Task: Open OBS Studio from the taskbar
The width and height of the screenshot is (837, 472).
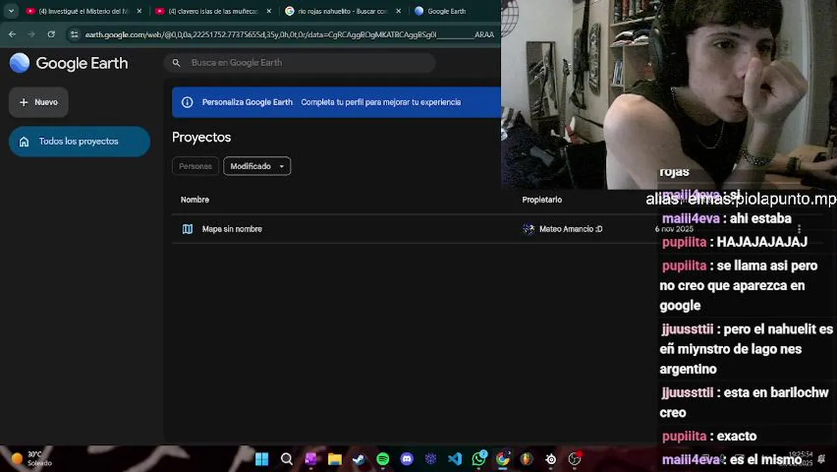Action: (575, 459)
